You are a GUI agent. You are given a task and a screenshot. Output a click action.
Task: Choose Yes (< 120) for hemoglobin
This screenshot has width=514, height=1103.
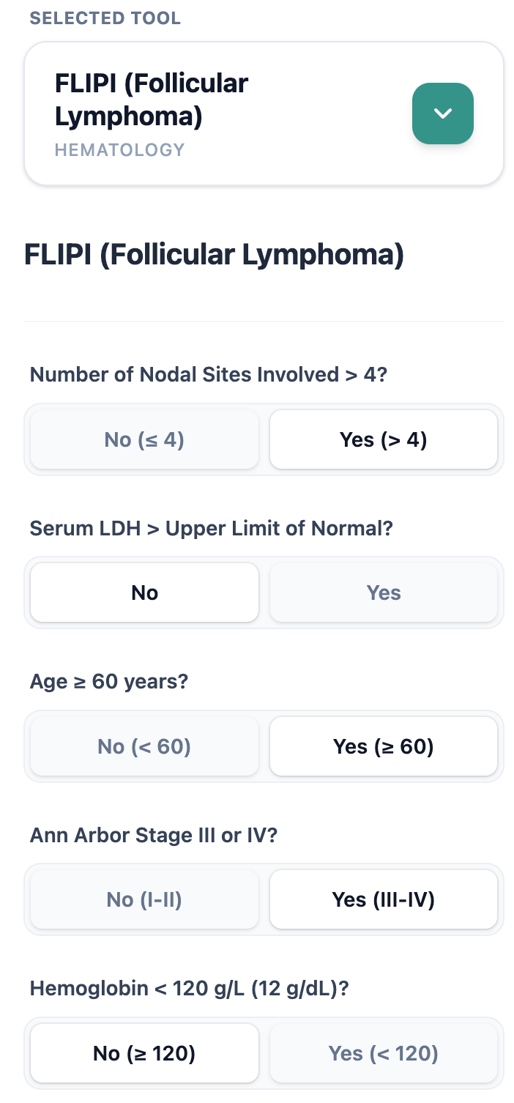pos(384,1053)
